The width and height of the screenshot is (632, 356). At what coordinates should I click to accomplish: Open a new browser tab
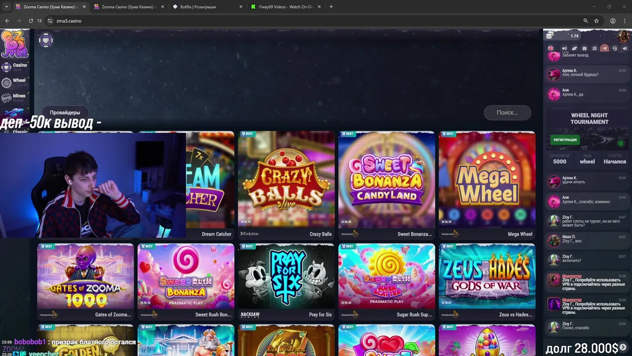point(331,7)
